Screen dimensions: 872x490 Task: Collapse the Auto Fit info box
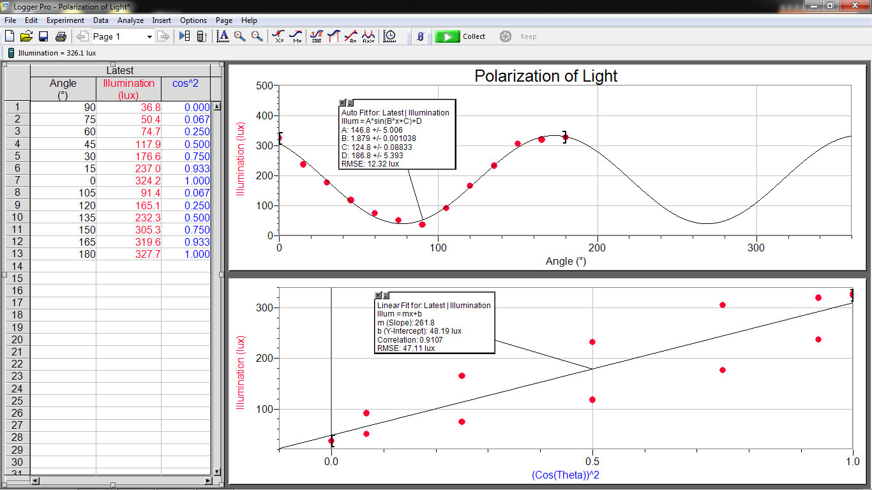(349, 102)
